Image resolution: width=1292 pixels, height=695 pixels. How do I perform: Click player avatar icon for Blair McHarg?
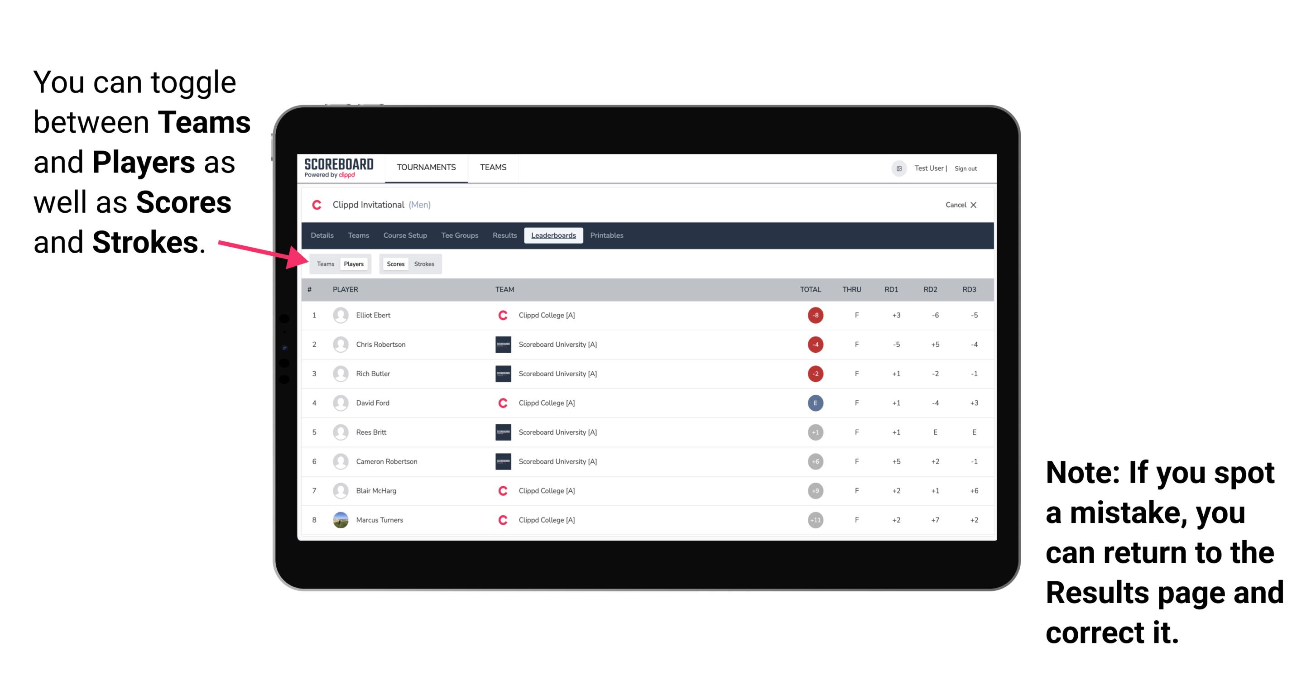tap(340, 490)
